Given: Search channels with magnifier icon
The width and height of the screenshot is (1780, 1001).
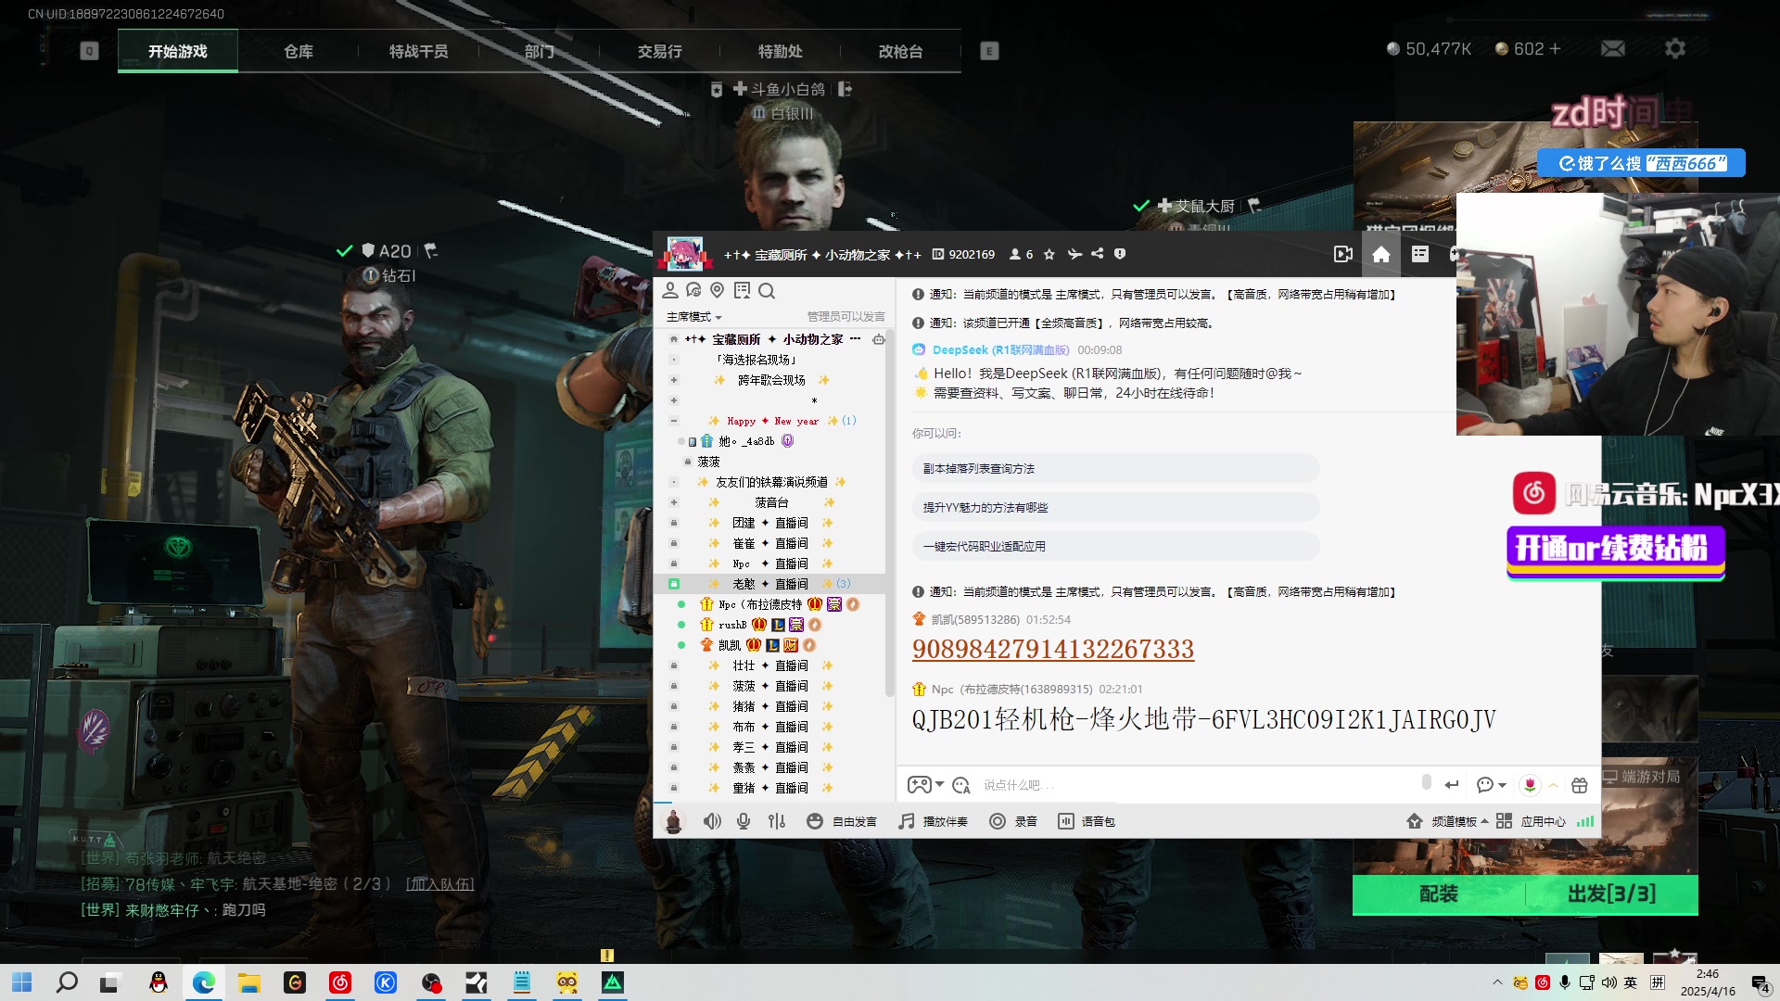Looking at the screenshot, I should [x=767, y=291].
